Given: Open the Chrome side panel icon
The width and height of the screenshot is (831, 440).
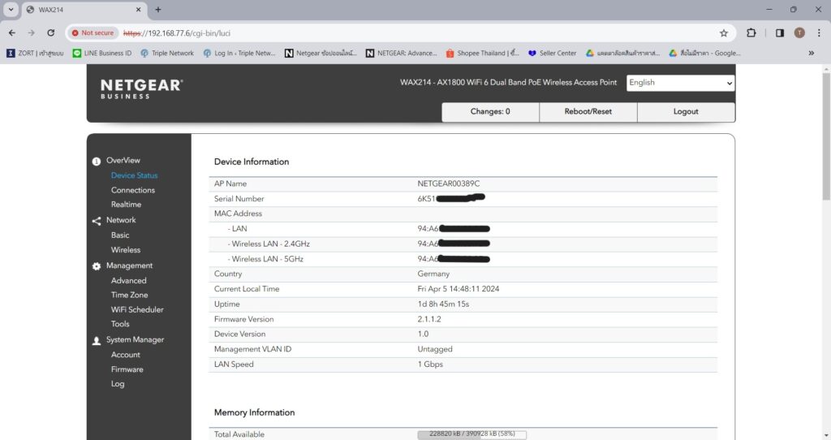Looking at the screenshot, I should (x=780, y=32).
